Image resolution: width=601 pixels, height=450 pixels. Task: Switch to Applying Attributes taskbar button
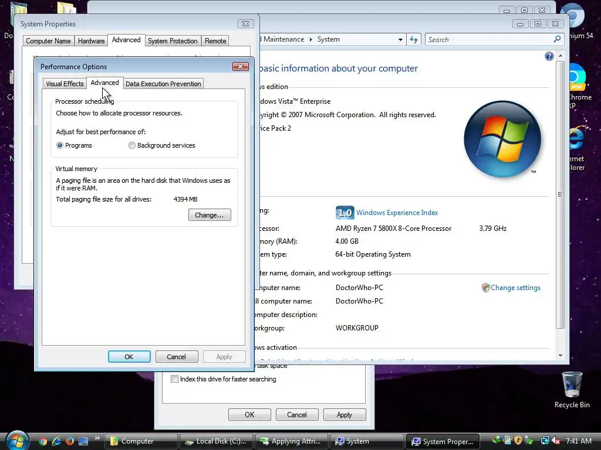292,441
